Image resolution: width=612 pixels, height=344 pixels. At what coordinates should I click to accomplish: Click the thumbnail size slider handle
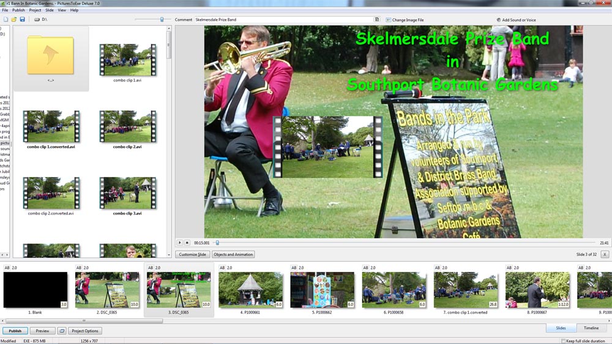162,20
